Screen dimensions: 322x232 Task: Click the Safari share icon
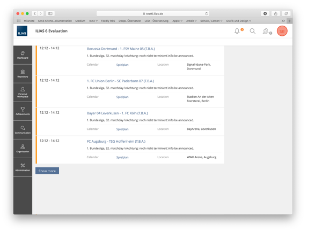276,13
